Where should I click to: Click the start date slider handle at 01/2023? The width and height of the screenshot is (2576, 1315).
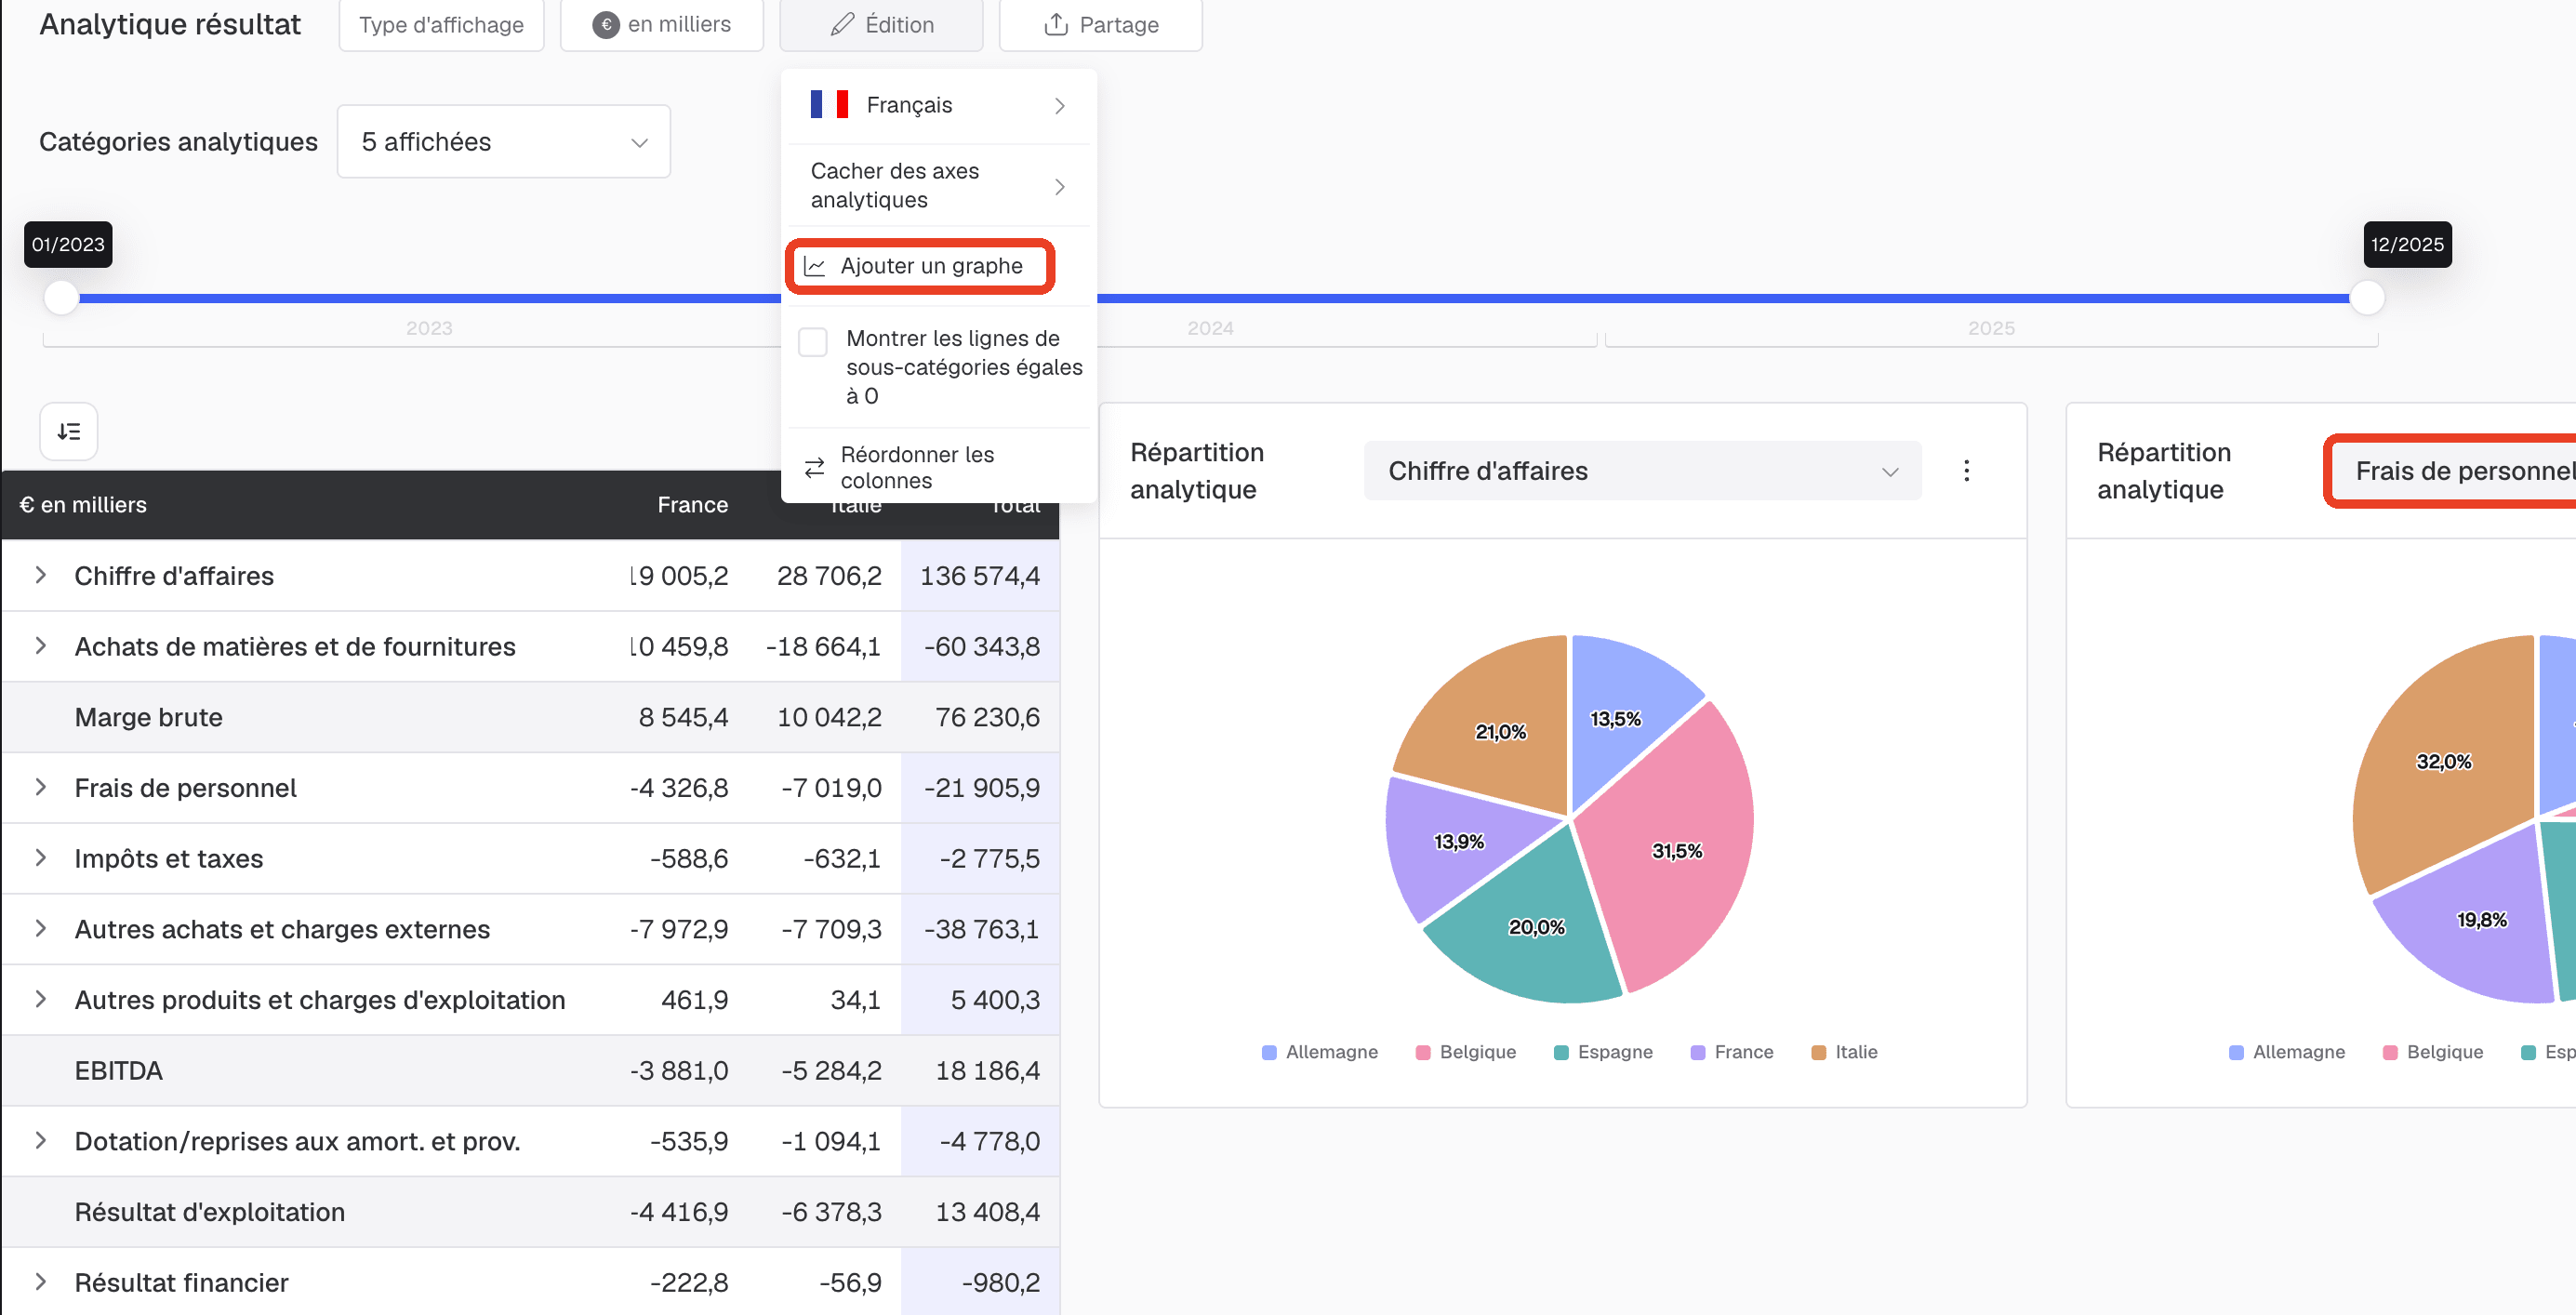[x=62, y=298]
